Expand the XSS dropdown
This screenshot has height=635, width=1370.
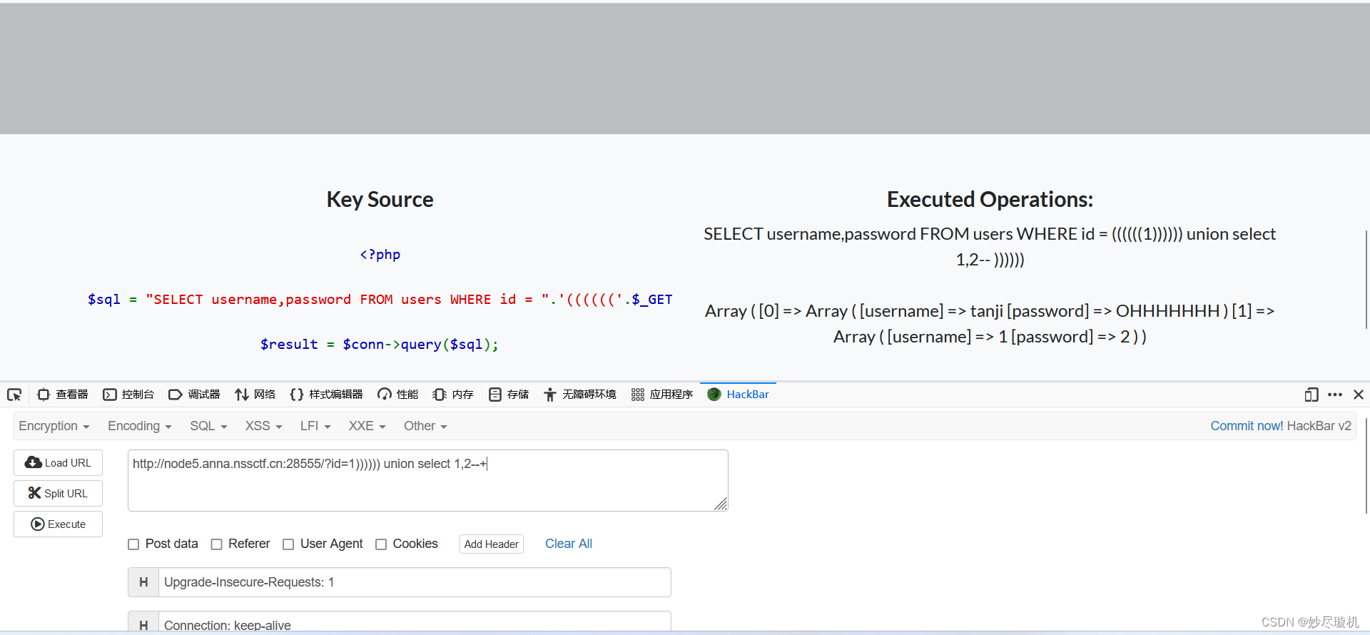(x=264, y=426)
